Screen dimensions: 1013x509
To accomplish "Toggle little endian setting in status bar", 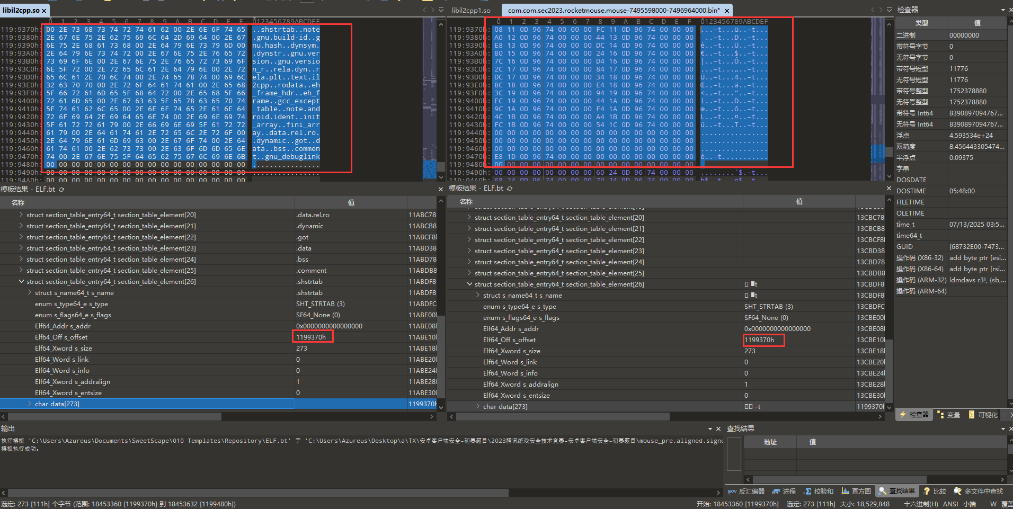I will [x=970, y=504].
